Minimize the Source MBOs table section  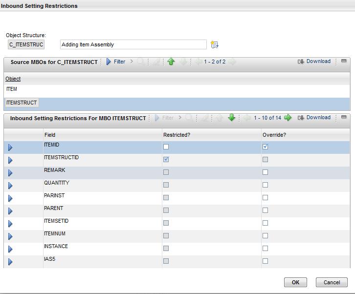344,61
